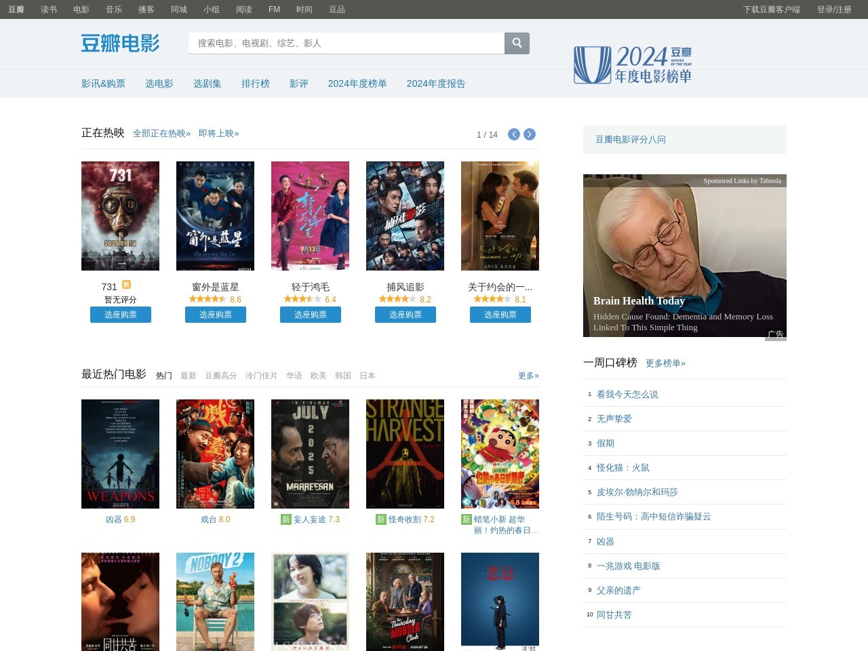Open the 731 movie poster

tap(120, 216)
